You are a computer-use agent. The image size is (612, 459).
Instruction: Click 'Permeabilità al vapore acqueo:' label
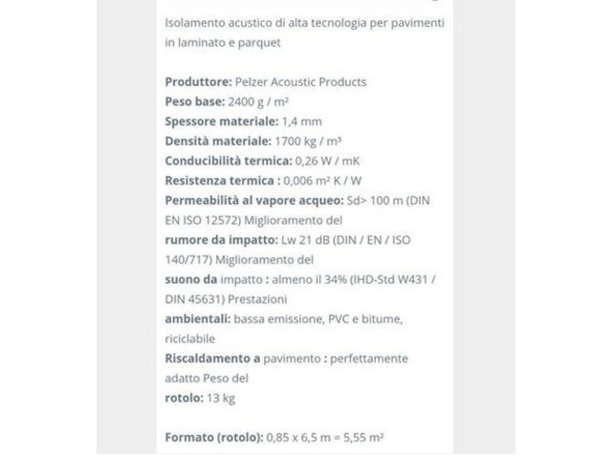pyautogui.click(x=254, y=201)
